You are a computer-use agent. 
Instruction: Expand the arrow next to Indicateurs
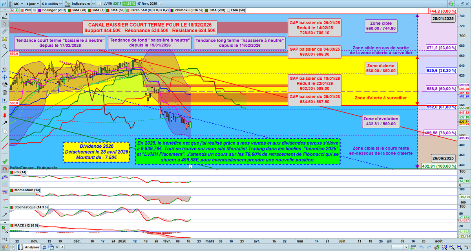pyautogui.click(x=93, y=4)
